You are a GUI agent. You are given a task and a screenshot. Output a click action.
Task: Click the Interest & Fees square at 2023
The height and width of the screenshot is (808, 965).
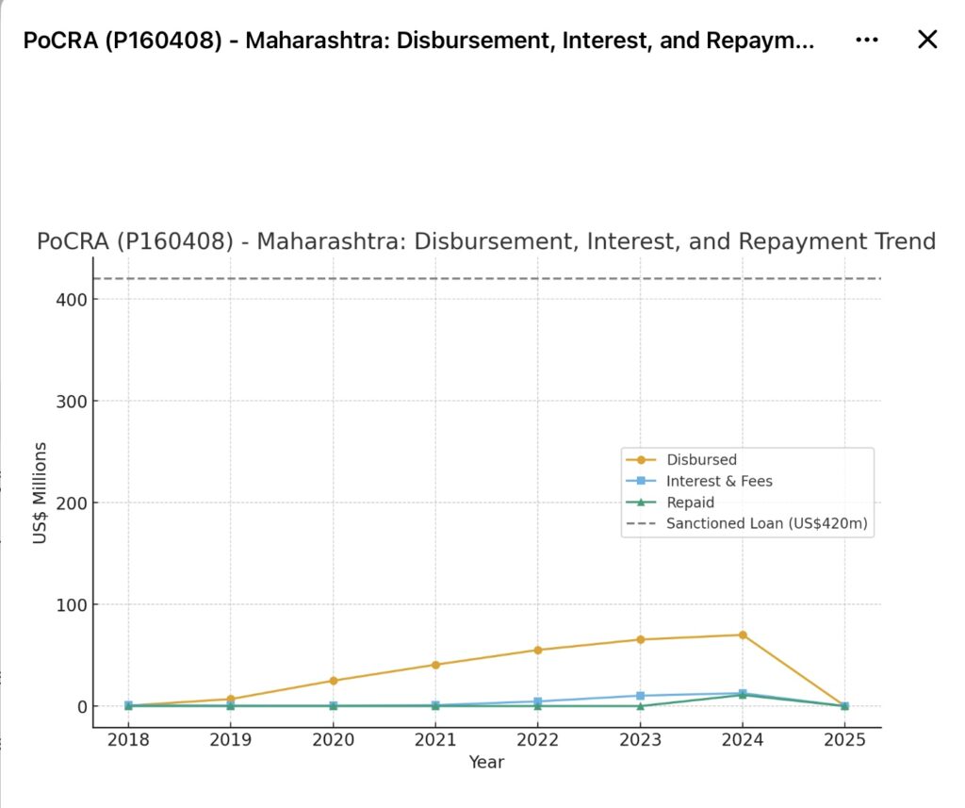click(640, 696)
